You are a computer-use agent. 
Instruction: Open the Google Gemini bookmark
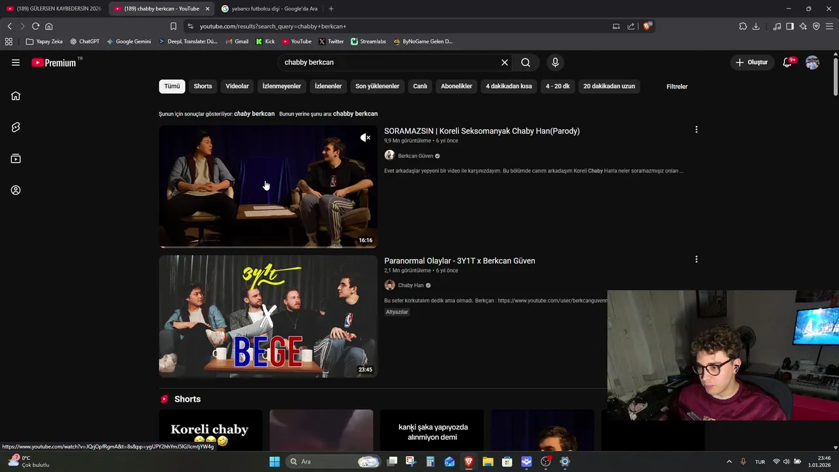click(128, 41)
